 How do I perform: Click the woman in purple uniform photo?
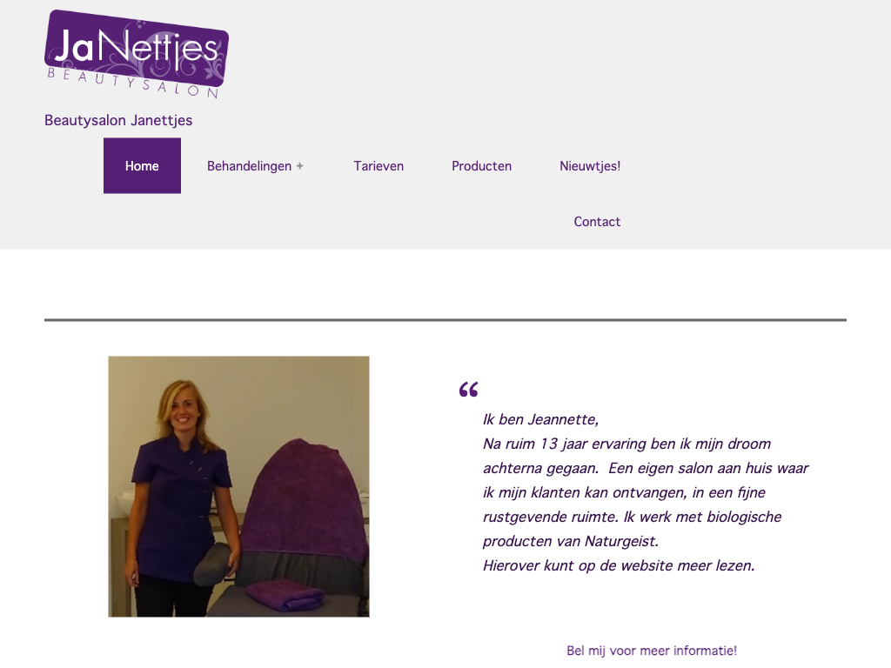(x=238, y=487)
